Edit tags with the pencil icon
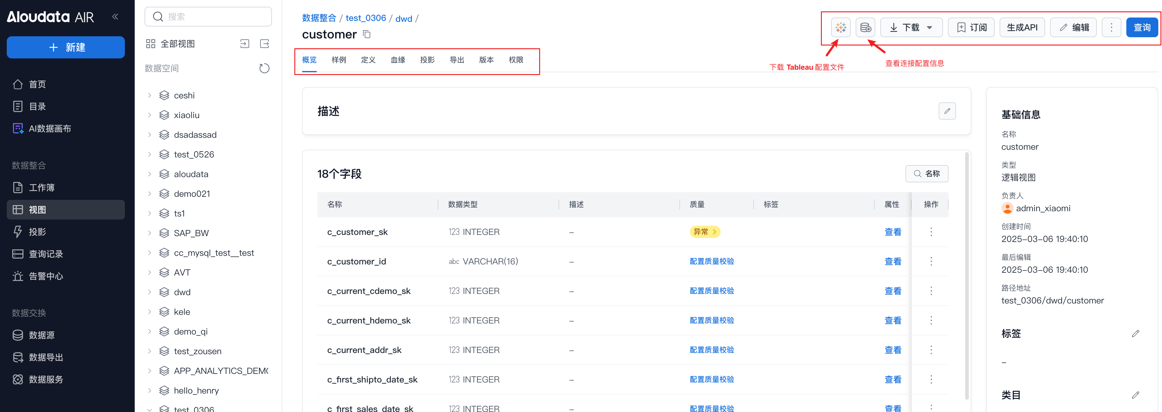The height and width of the screenshot is (412, 1162). [1135, 334]
